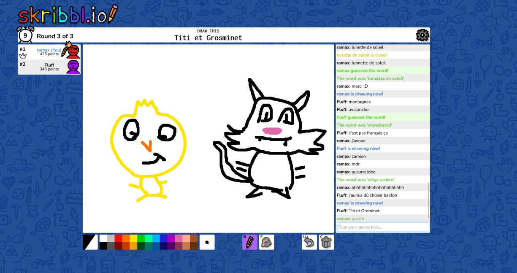
Task: Choose the pink color swatch
Action: (179, 238)
